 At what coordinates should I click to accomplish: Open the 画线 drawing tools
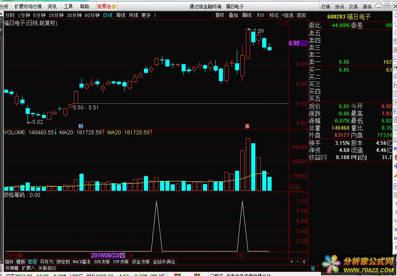pyautogui.click(x=247, y=15)
